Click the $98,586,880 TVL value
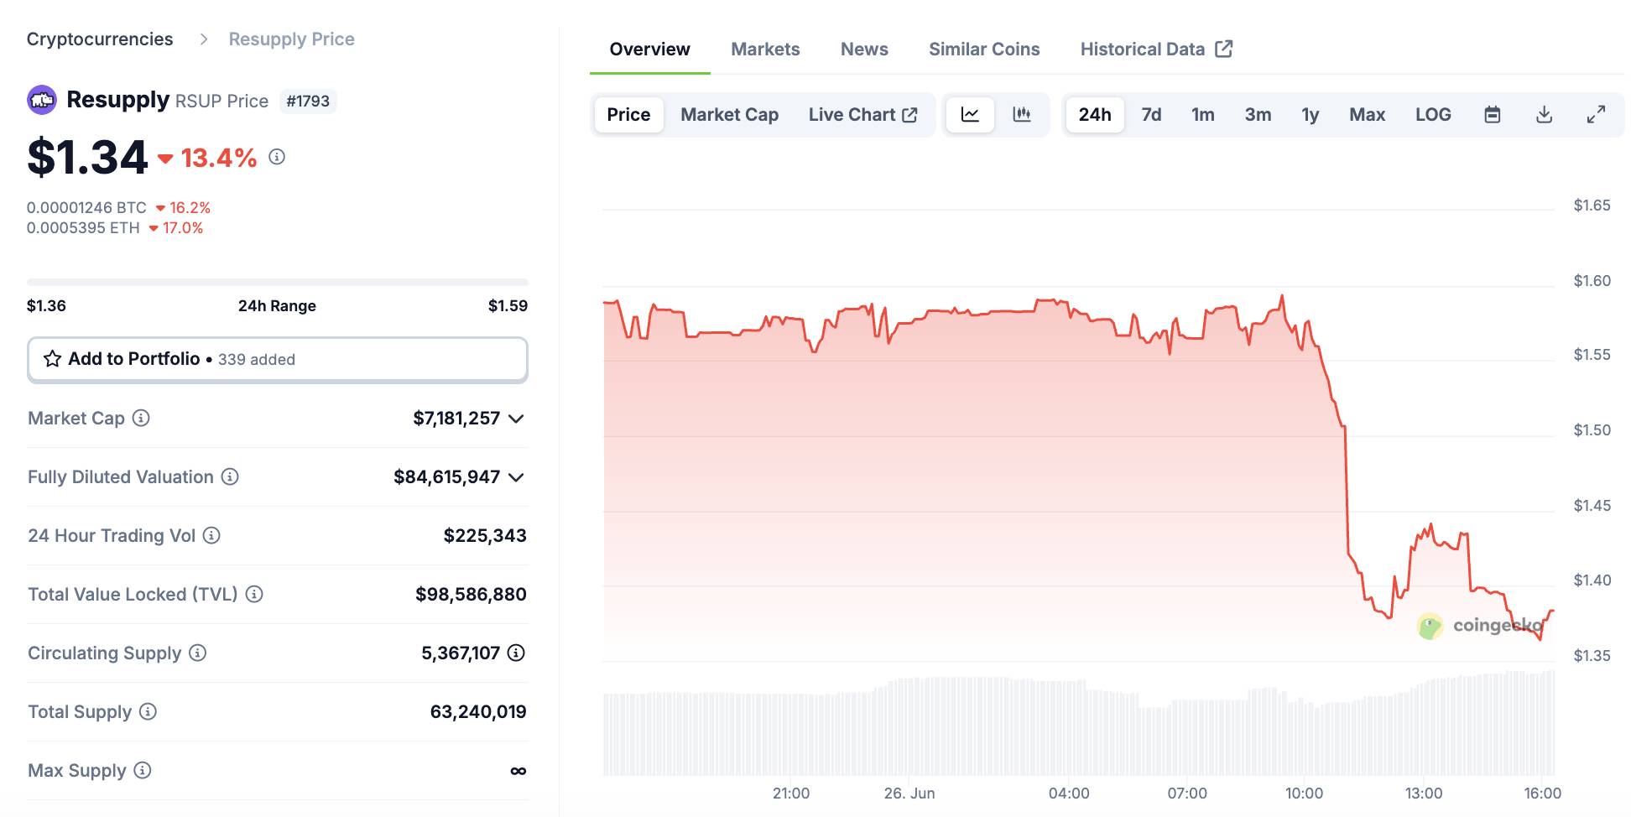 (471, 594)
